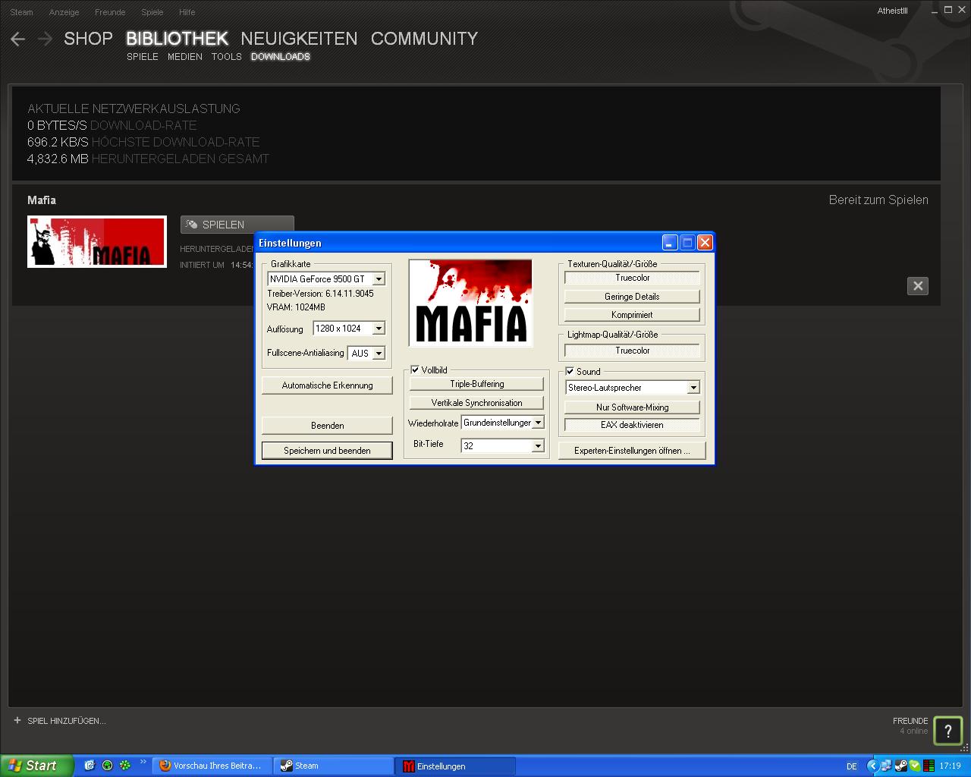Click the taskbar clock 17:19
971x777 pixels.
coord(950,766)
